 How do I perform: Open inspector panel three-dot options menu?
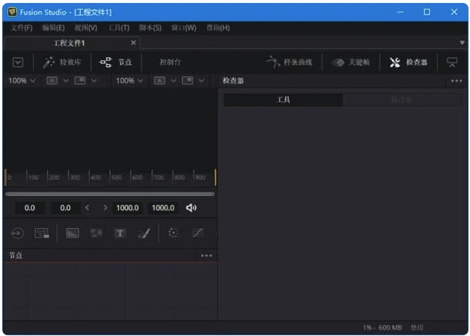456,81
